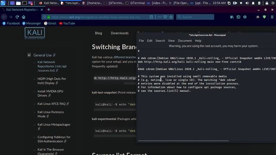This screenshot has width=276, height=155.
Task: Go back in Firefox
Action: (x=4, y=17)
